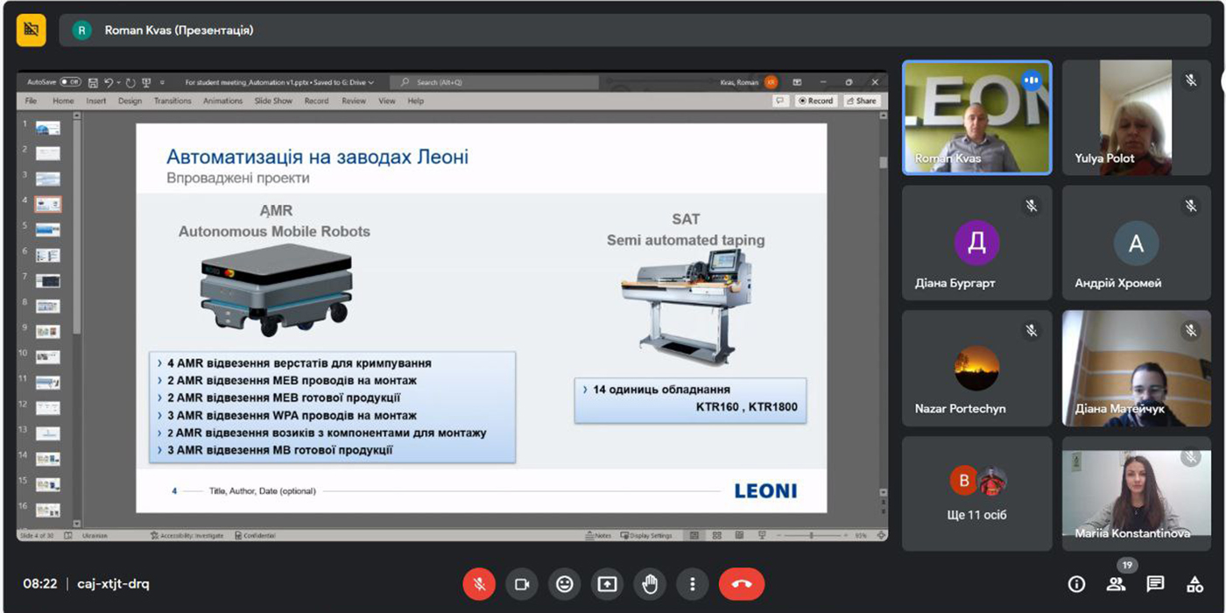1226x613 pixels.
Task: Open the Animations ribbon tab
Action: tap(222, 101)
